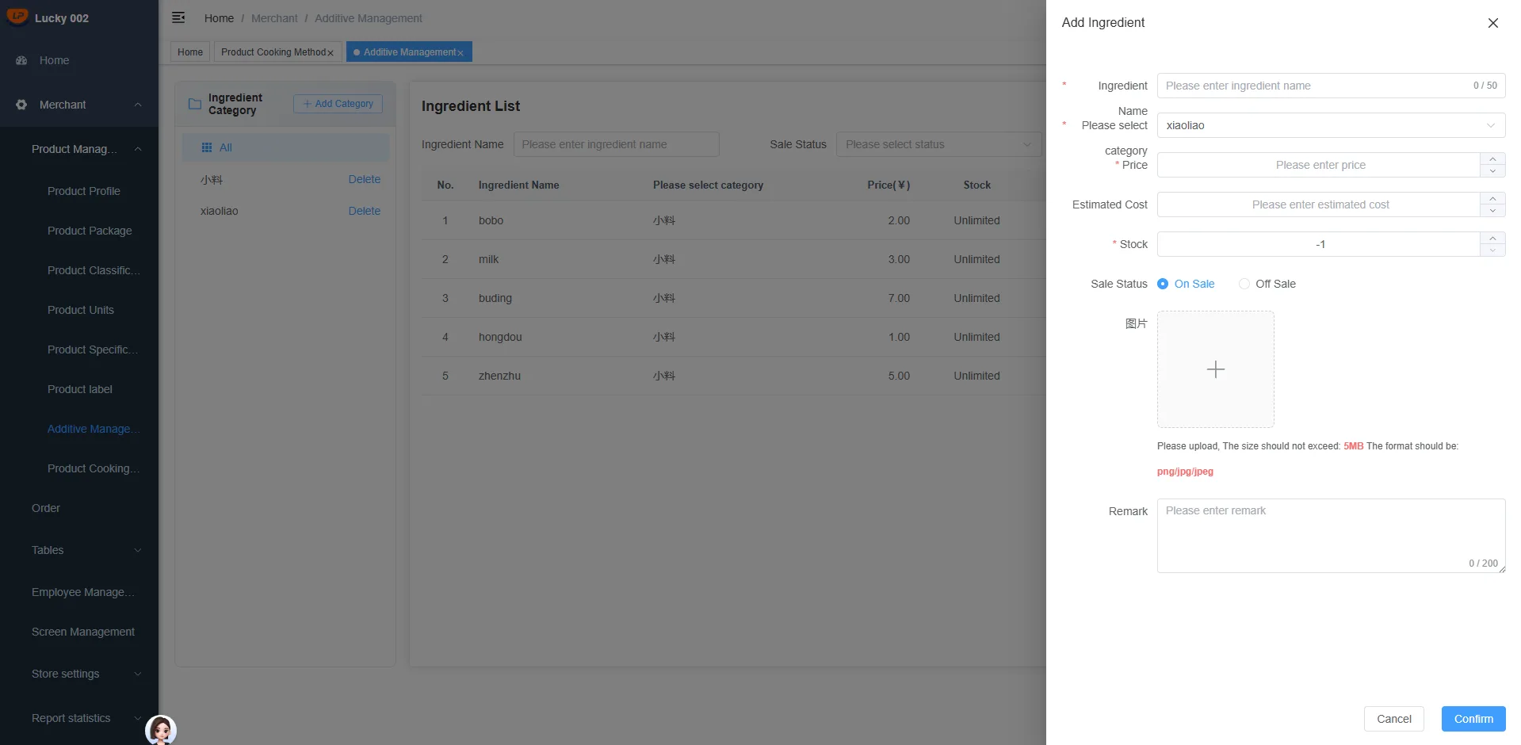Viewport: 1521px width, 745px height.
Task: Expand the Store settings menu
Action: [79, 674]
